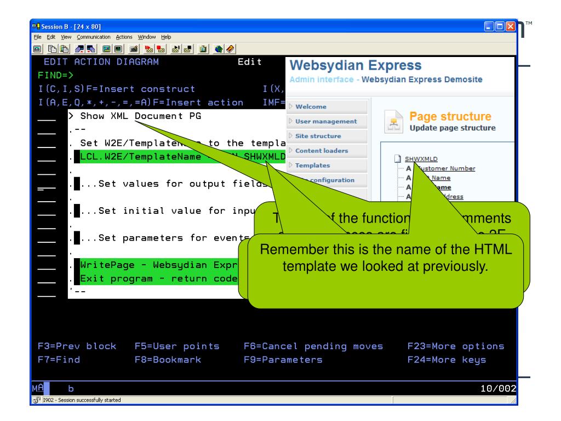Expand the Templates arrow
This screenshot has height=421, width=561.
pyautogui.click(x=290, y=165)
